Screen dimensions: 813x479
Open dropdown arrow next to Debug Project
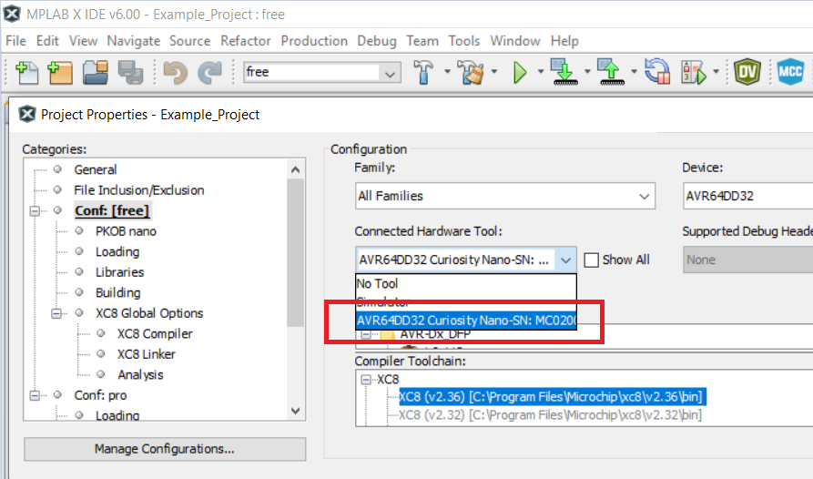pyautogui.click(x=716, y=72)
